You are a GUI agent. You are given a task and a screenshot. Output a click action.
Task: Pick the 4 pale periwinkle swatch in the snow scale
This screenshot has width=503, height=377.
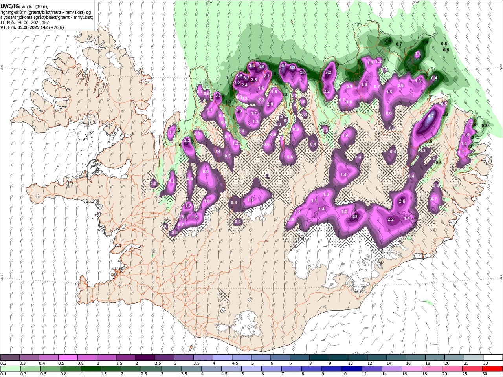coord(222,358)
